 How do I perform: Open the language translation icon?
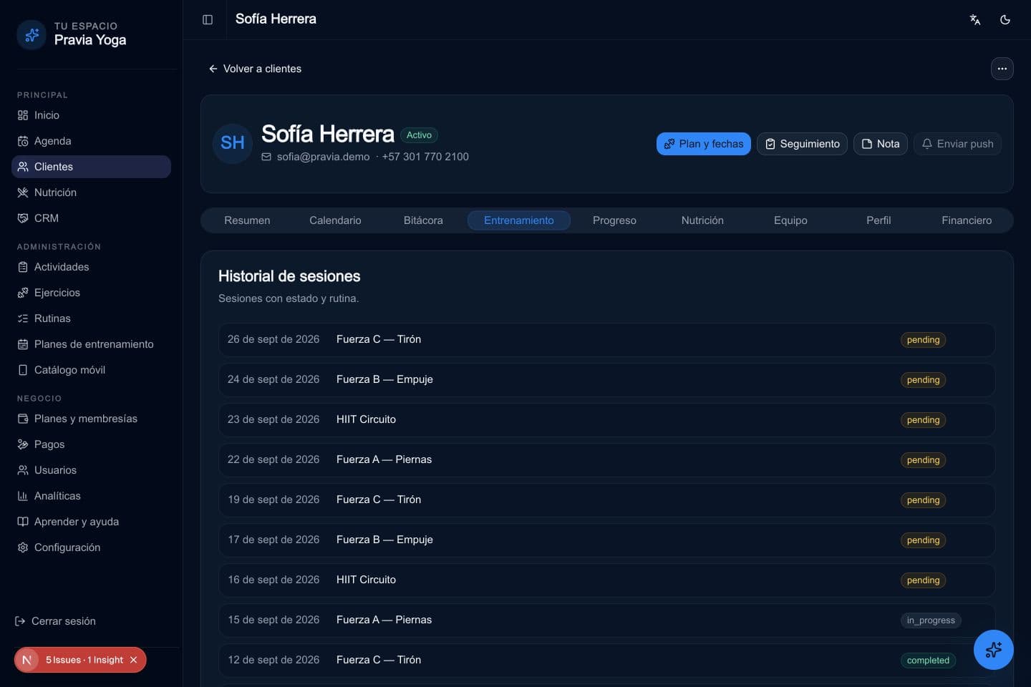pyautogui.click(x=975, y=19)
